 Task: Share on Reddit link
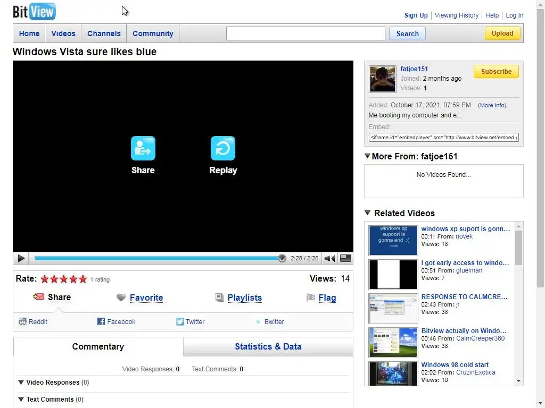click(38, 321)
